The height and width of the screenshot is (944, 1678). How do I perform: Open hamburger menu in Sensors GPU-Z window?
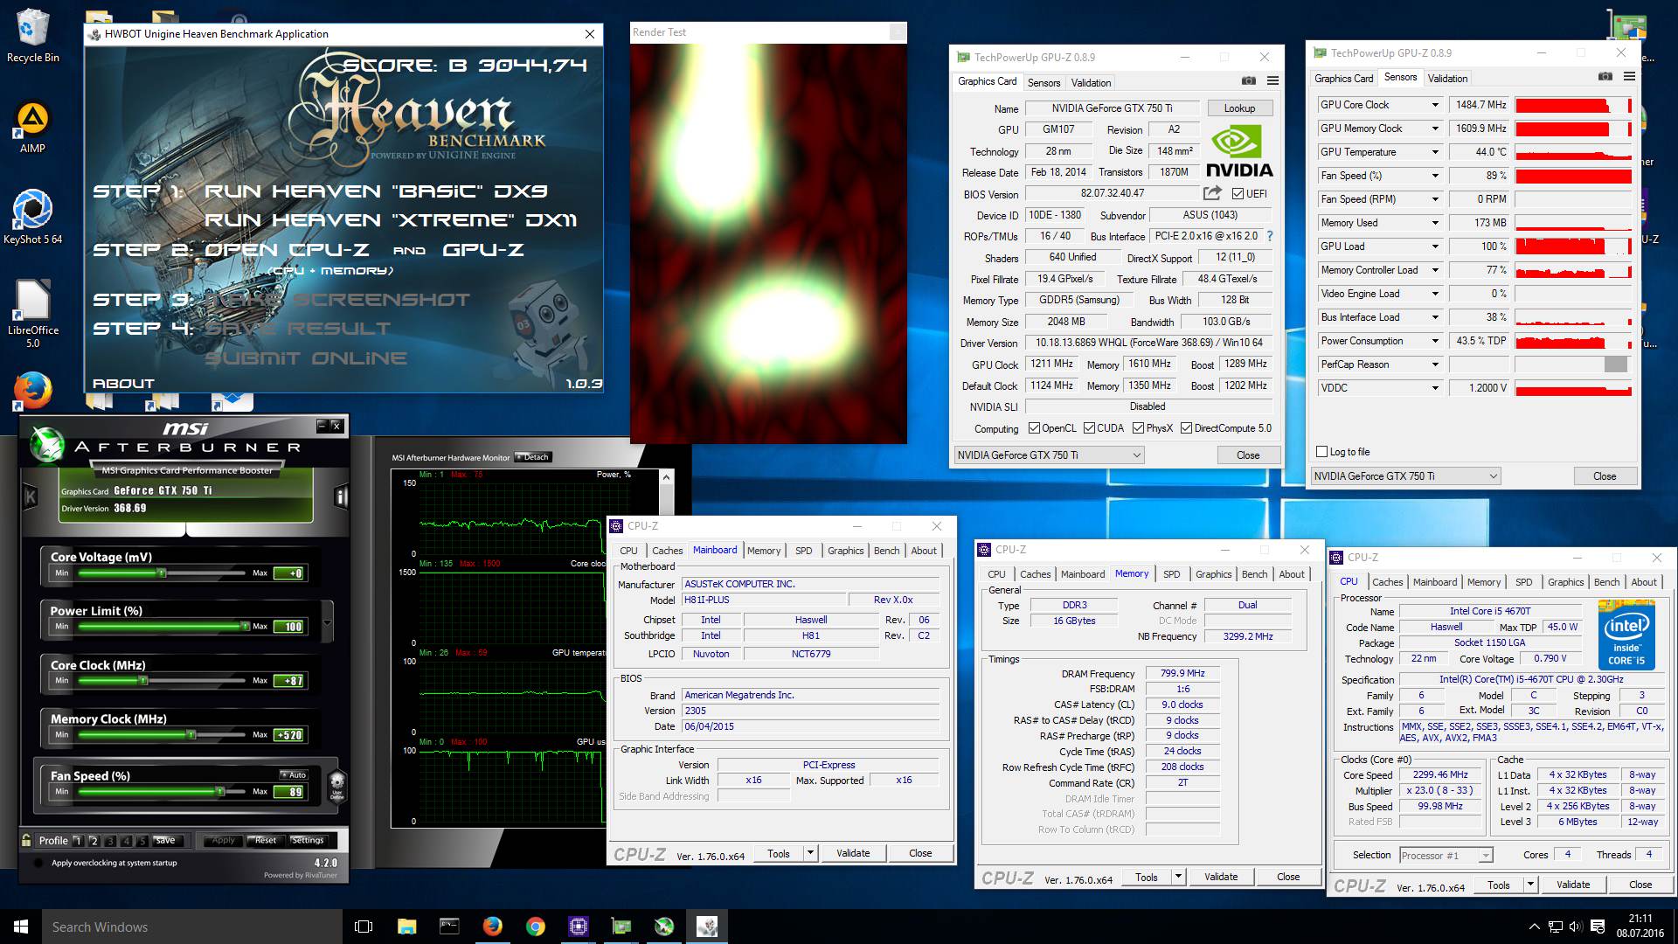(1629, 77)
